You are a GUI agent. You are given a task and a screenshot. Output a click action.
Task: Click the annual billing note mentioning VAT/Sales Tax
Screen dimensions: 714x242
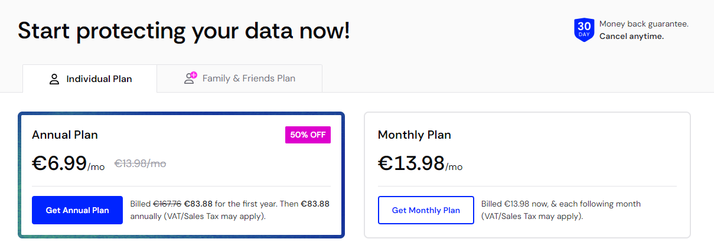point(229,210)
